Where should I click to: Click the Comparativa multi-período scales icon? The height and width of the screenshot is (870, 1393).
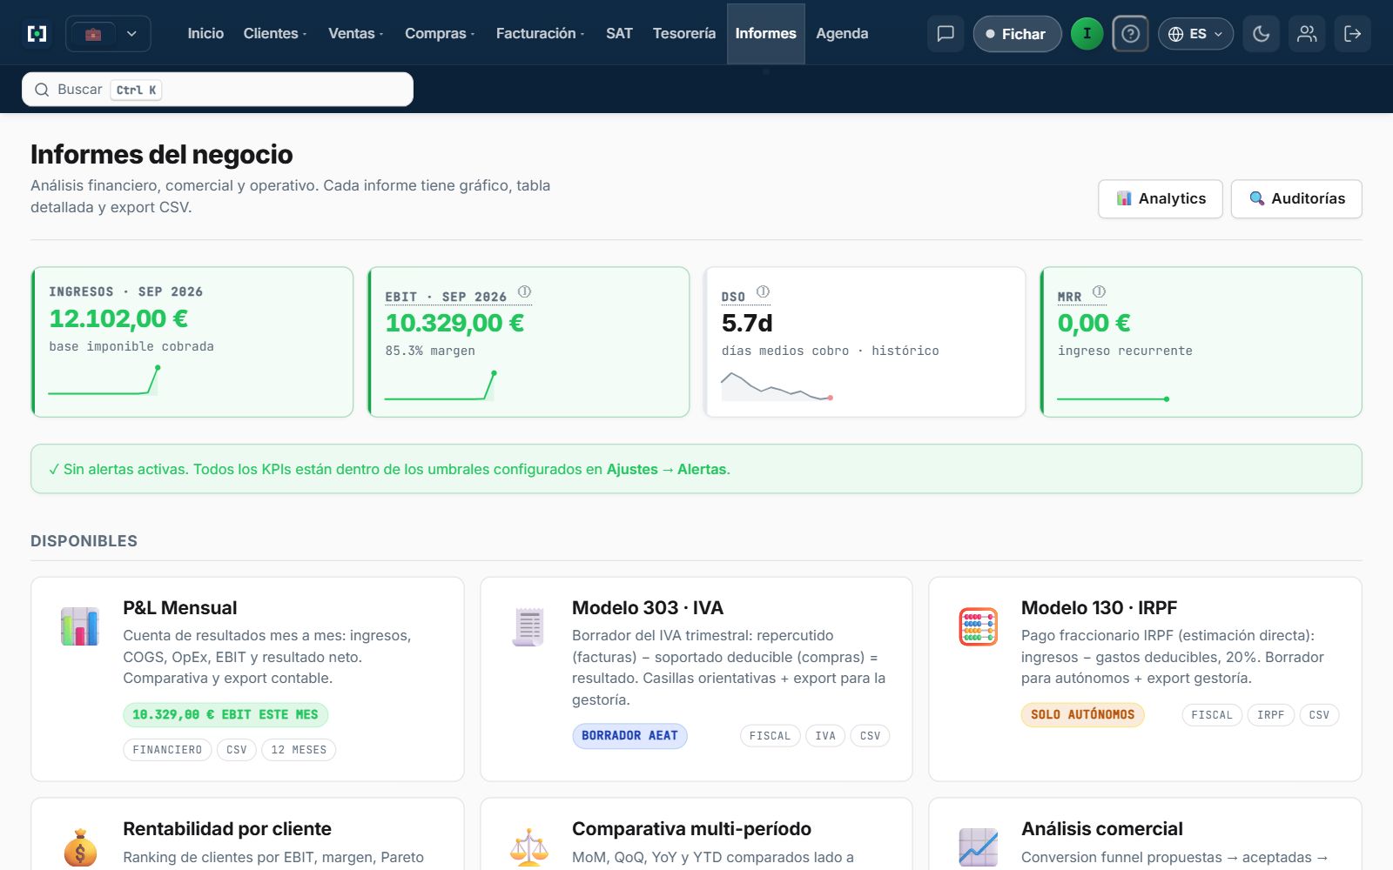click(x=528, y=847)
